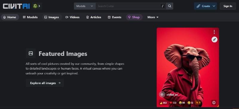Image resolution: width=239 pixels, height=109 pixels.
Task: Visit the Shop tab
Action: pyautogui.click(x=134, y=17)
